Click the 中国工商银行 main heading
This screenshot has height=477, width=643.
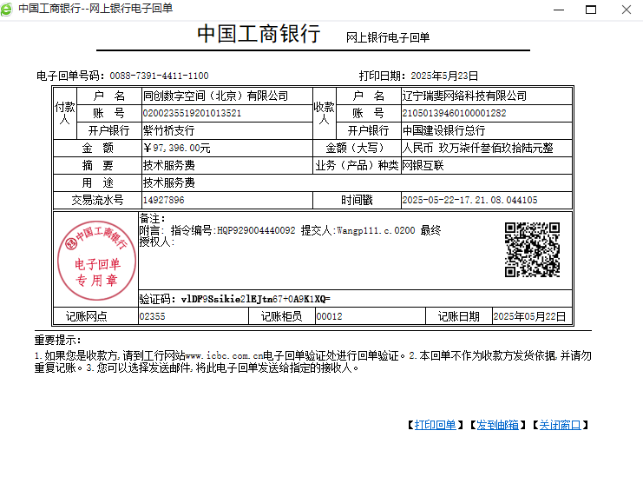pos(259,34)
